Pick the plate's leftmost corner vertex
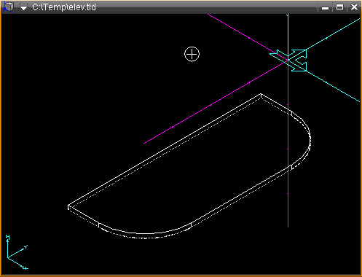This screenshot has width=362, height=277. click(68, 206)
